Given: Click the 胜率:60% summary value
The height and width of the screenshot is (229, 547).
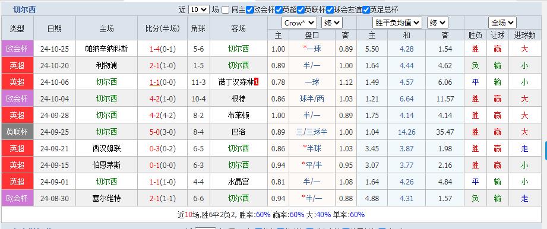Looking at the screenshot, I should (255, 215).
